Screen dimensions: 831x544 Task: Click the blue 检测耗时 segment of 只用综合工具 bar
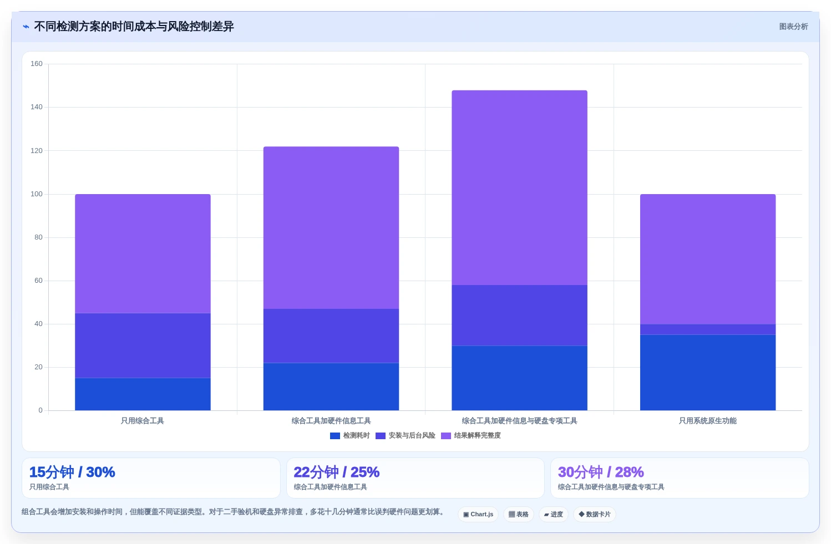click(x=143, y=394)
